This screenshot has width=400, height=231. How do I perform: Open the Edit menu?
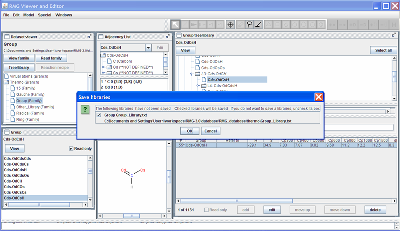tap(16, 15)
